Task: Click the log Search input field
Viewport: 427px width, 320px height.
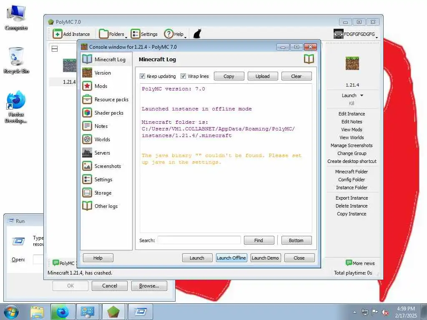Action: (x=199, y=240)
